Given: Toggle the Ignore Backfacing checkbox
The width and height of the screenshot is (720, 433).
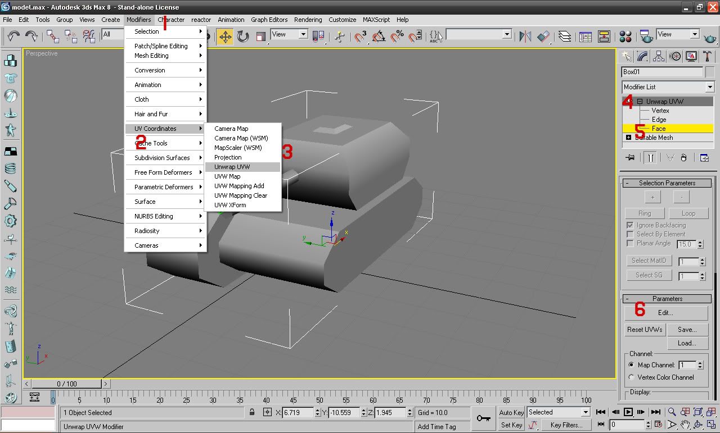Looking at the screenshot, I should tap(631, 225).
